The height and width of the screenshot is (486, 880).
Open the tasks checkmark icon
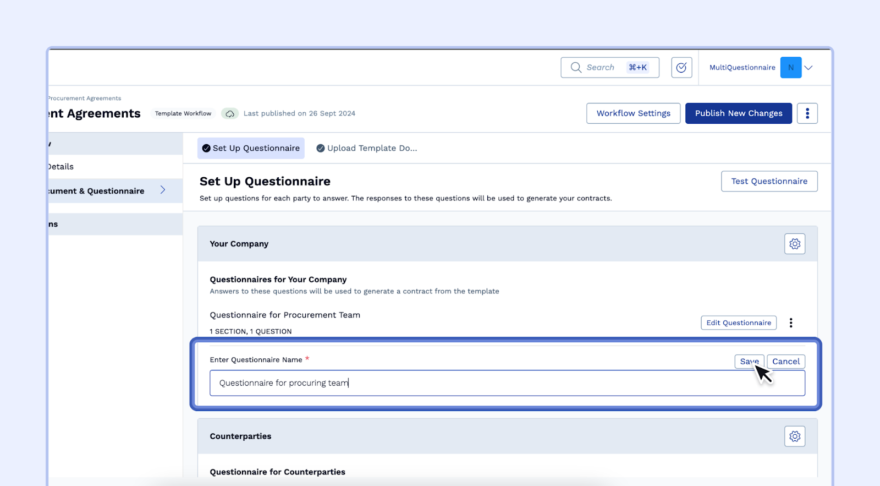click(x=681, y=67)
